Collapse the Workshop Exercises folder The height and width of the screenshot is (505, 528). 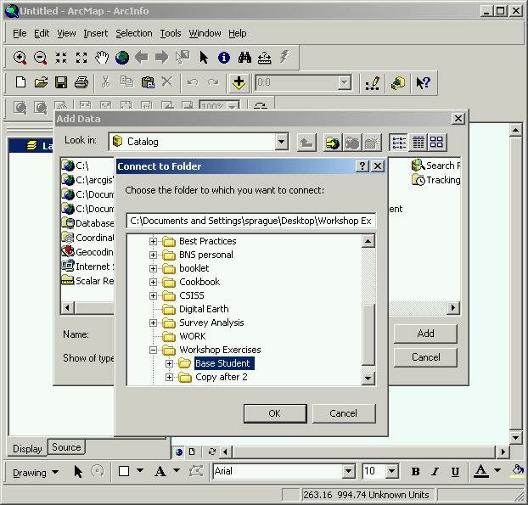tap(153, 351)
